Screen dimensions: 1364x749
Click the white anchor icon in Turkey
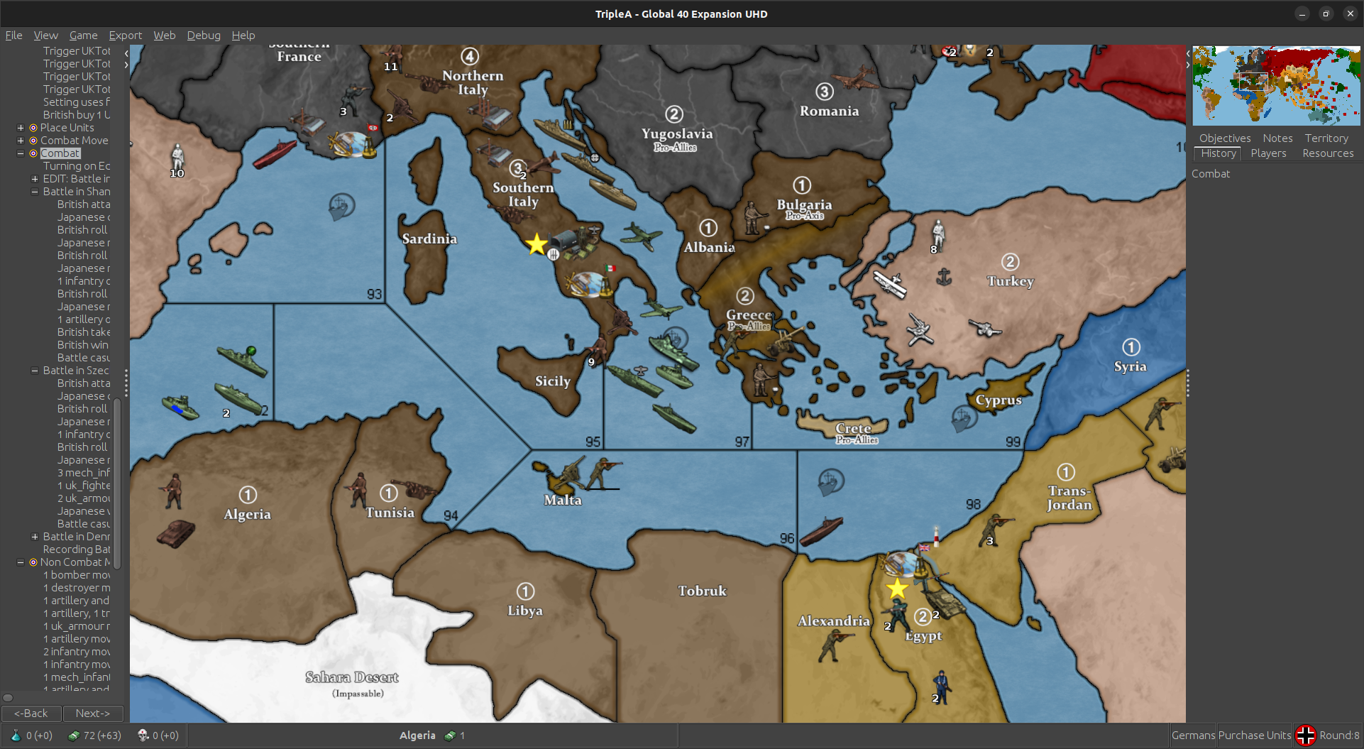(944, 277)
